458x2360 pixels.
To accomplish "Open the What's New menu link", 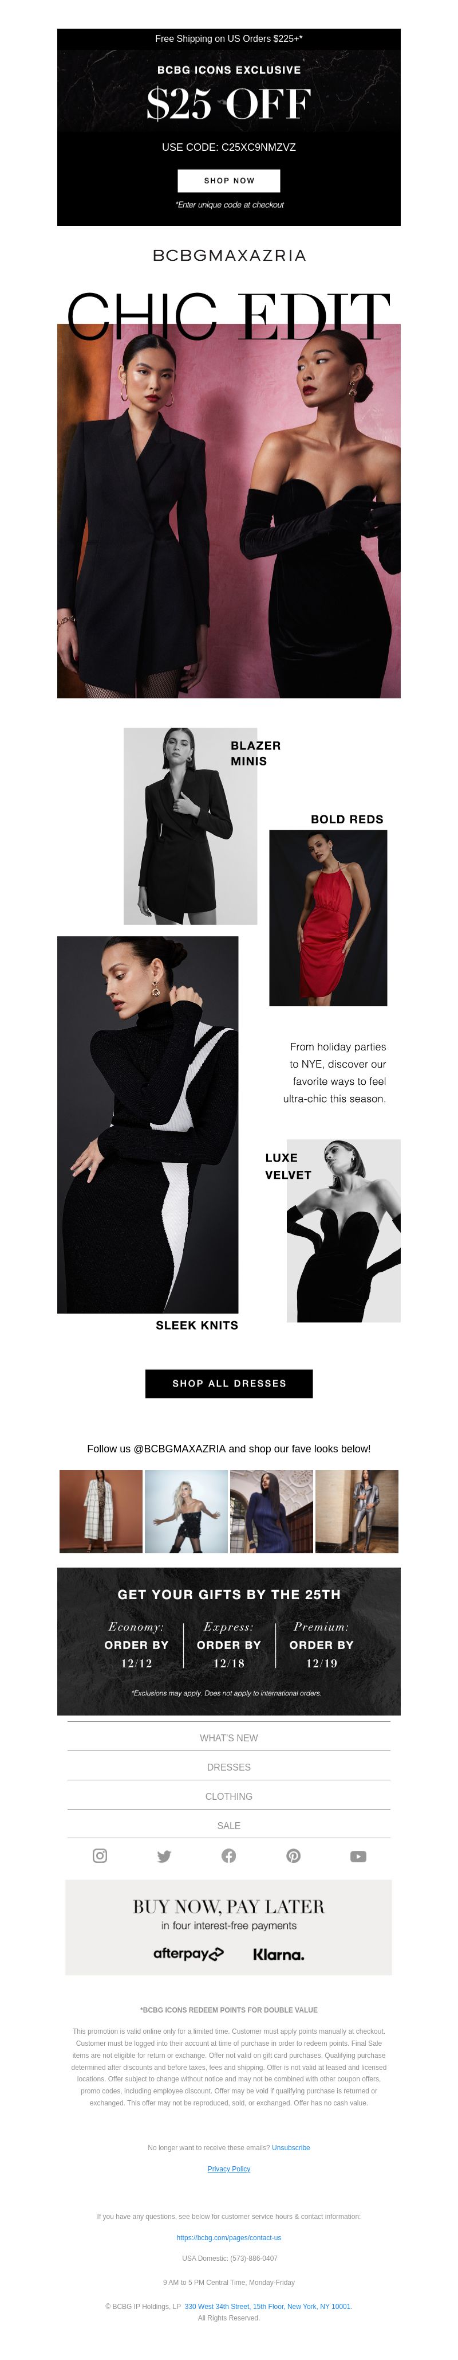I will pyautogui.click(x=228, y=1737).
